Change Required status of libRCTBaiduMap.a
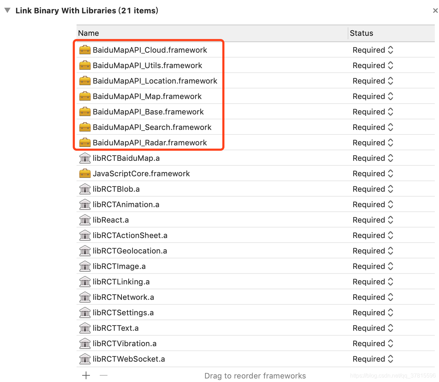439x382 pixels. [x=373, y=158]
